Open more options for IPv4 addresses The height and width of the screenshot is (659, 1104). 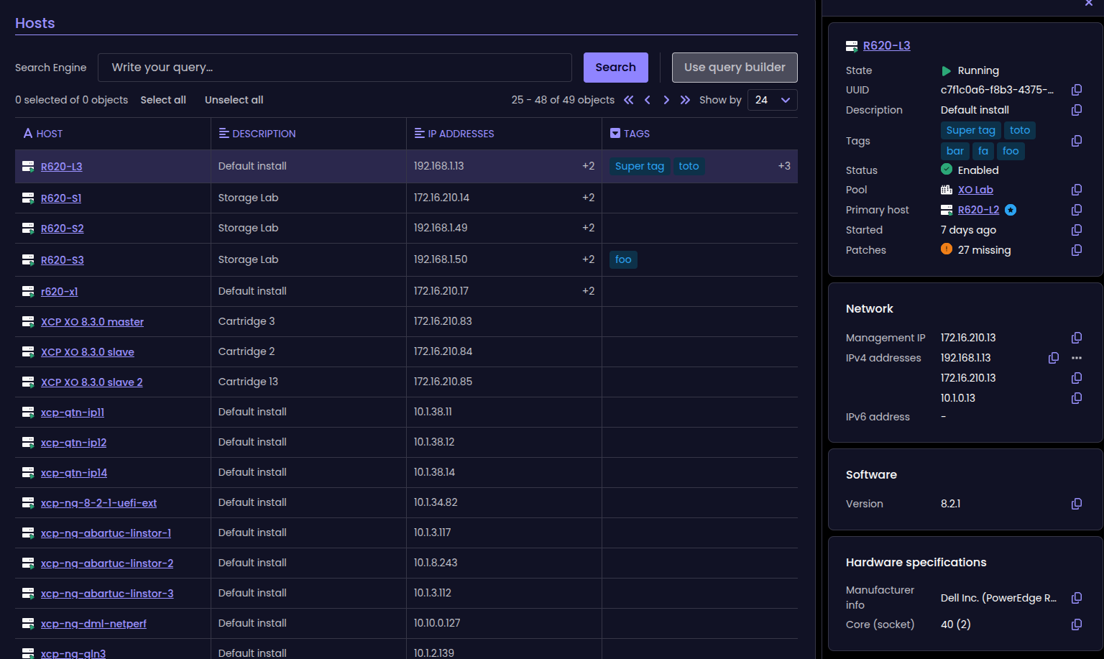1076,358
